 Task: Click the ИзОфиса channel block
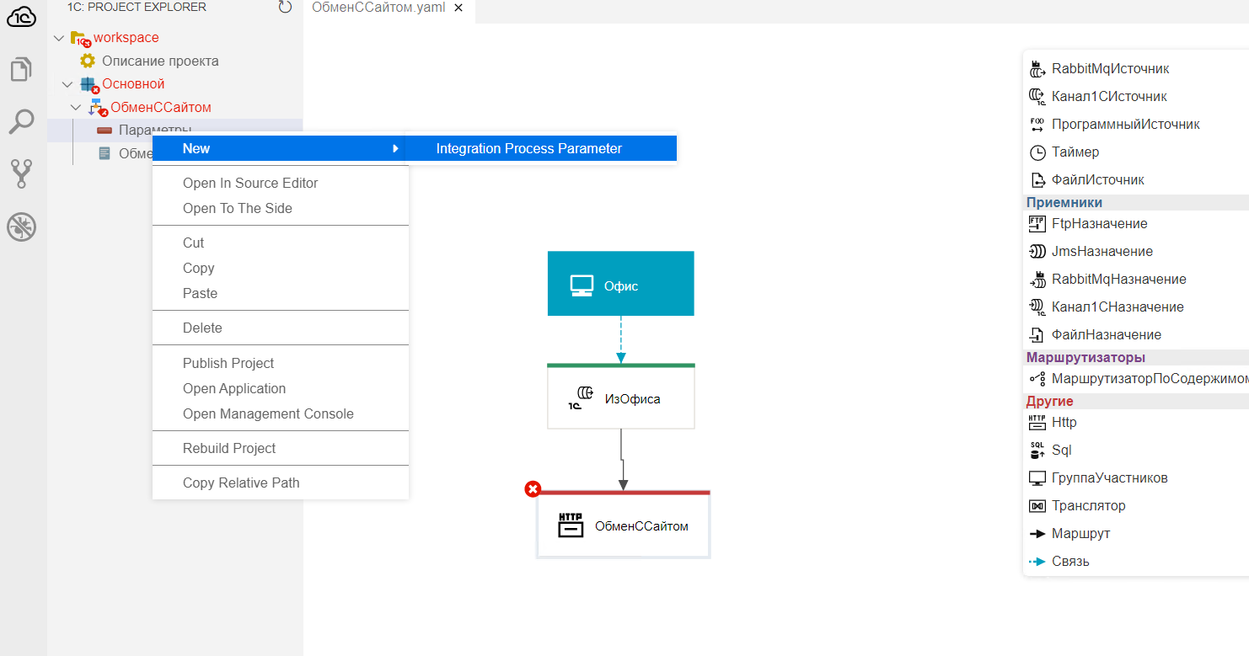(620, 399)
